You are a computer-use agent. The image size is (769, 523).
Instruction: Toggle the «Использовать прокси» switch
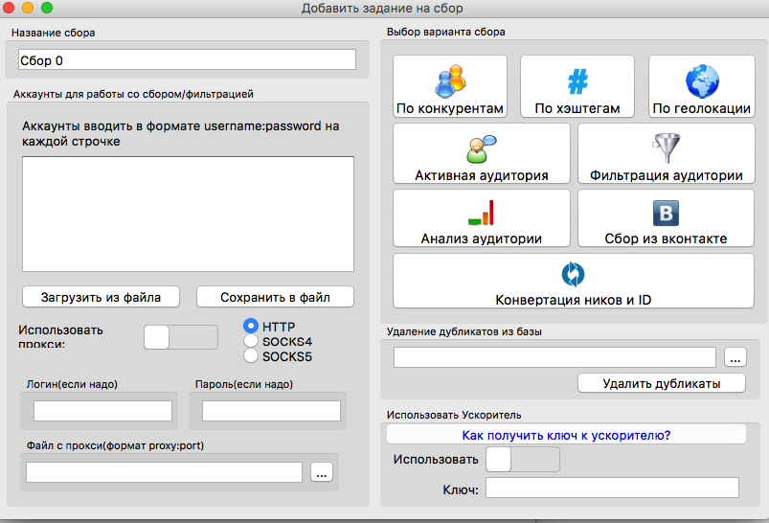(x=180, y=336)
